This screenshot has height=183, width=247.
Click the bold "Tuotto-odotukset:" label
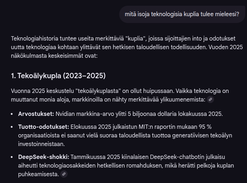[43, 127]
